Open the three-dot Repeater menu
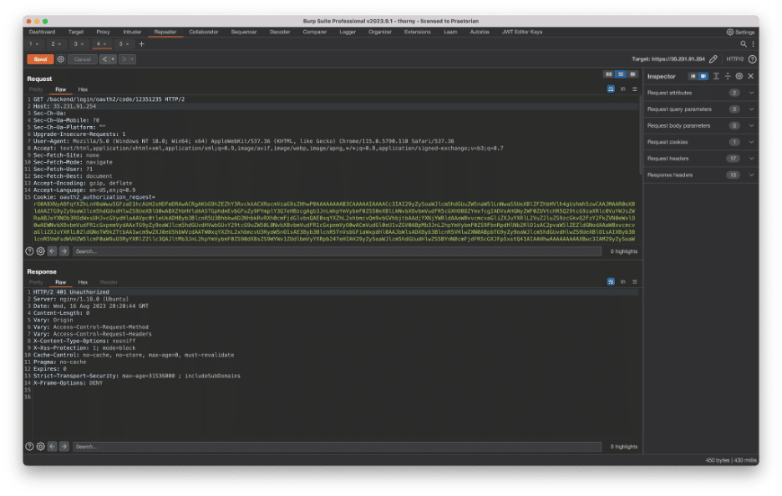This screenshot has height=496, width=782. pos(753,44)
